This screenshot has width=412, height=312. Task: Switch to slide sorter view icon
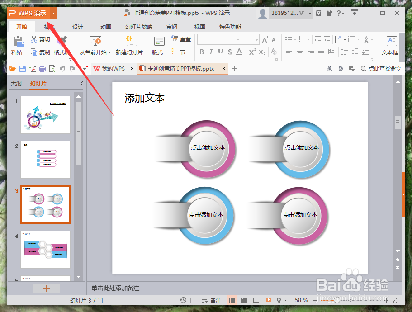(244, 300)
